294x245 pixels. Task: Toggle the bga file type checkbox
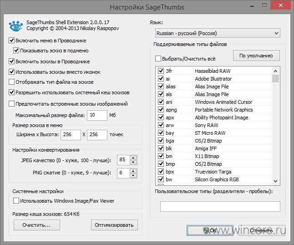(x=161, y=141)
